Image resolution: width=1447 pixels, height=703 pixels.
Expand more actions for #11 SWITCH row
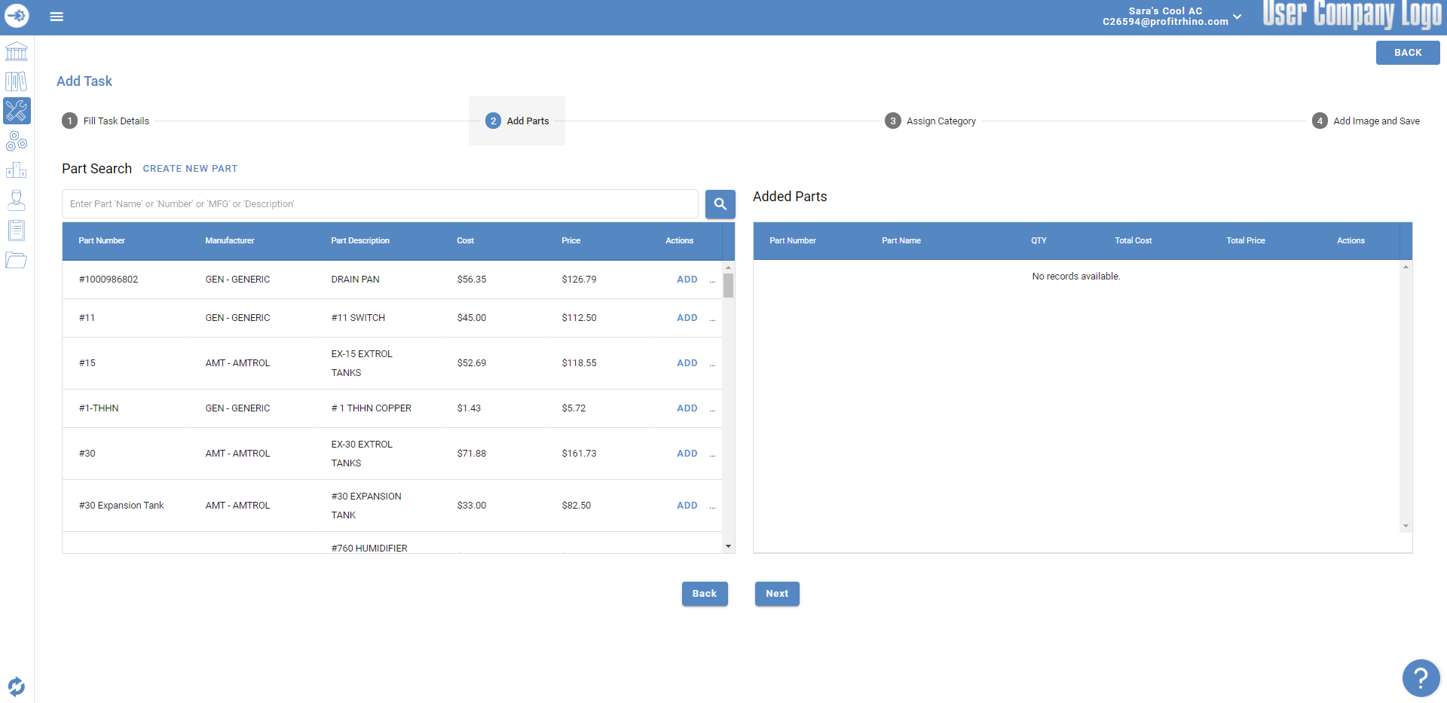pyautogui.click(x=713, y=318)
